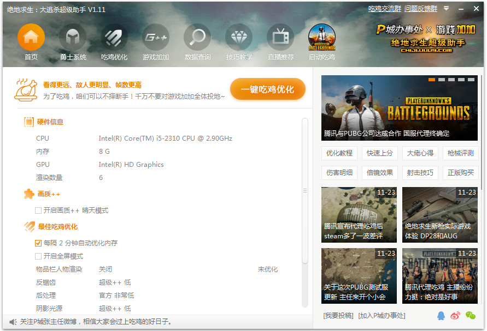Open the PUBG banner about 腾讯与PUBG公司达成合作
487x331 pixels.
pyautogui.click(x=400, y=108)
